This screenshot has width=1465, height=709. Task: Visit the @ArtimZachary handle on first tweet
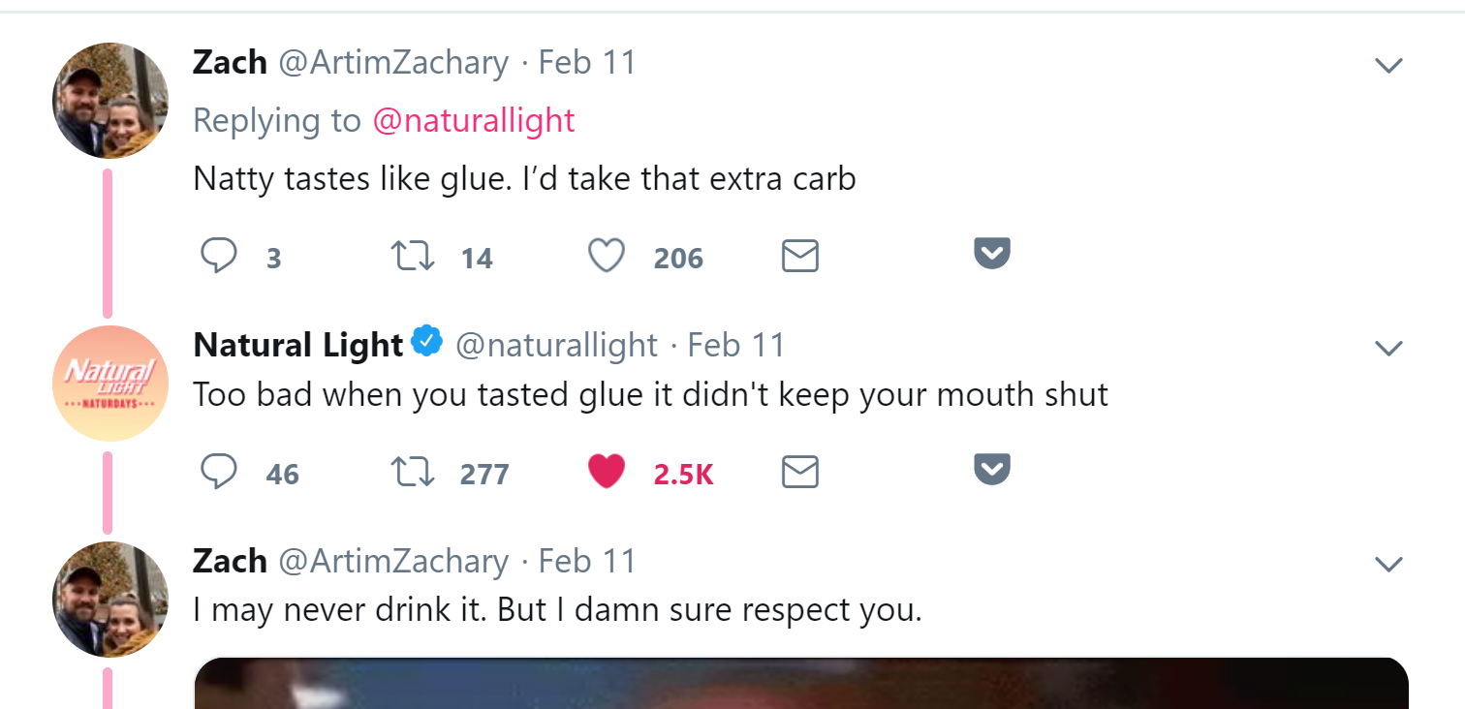coord(393,63)
